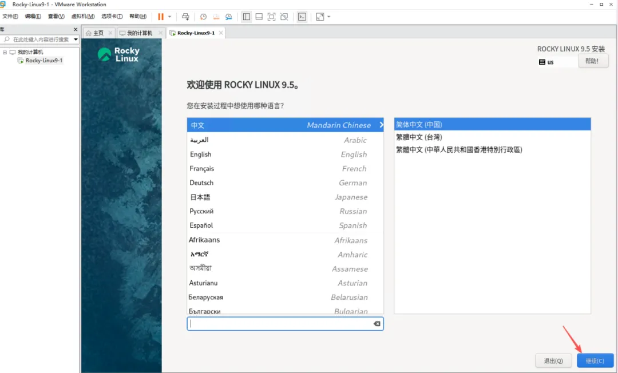Open the 选项卡(T) menu
Viewport: 618px width, 373px height.
112,16
